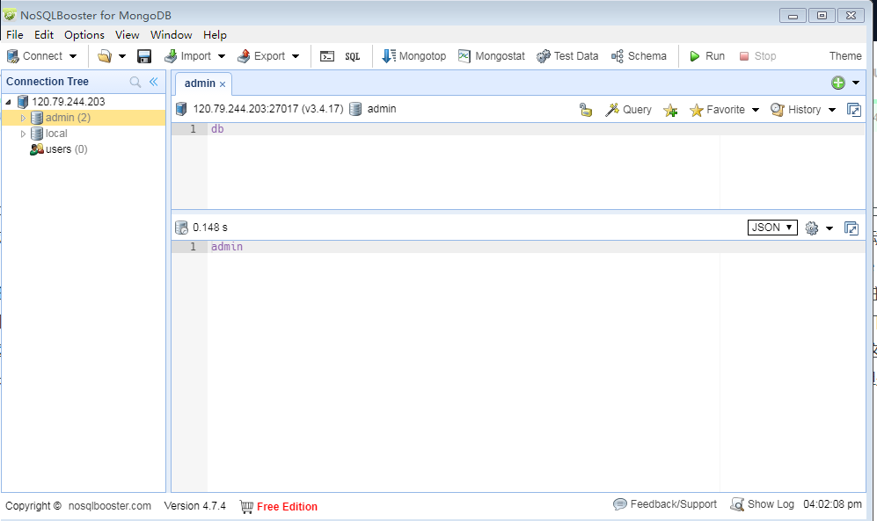Click the connection server icon in editor header

pyautogui.click(x=181, y=109)
